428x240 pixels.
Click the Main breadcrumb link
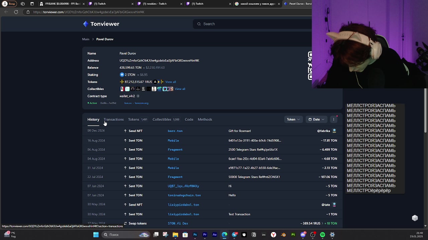(86, 39)
